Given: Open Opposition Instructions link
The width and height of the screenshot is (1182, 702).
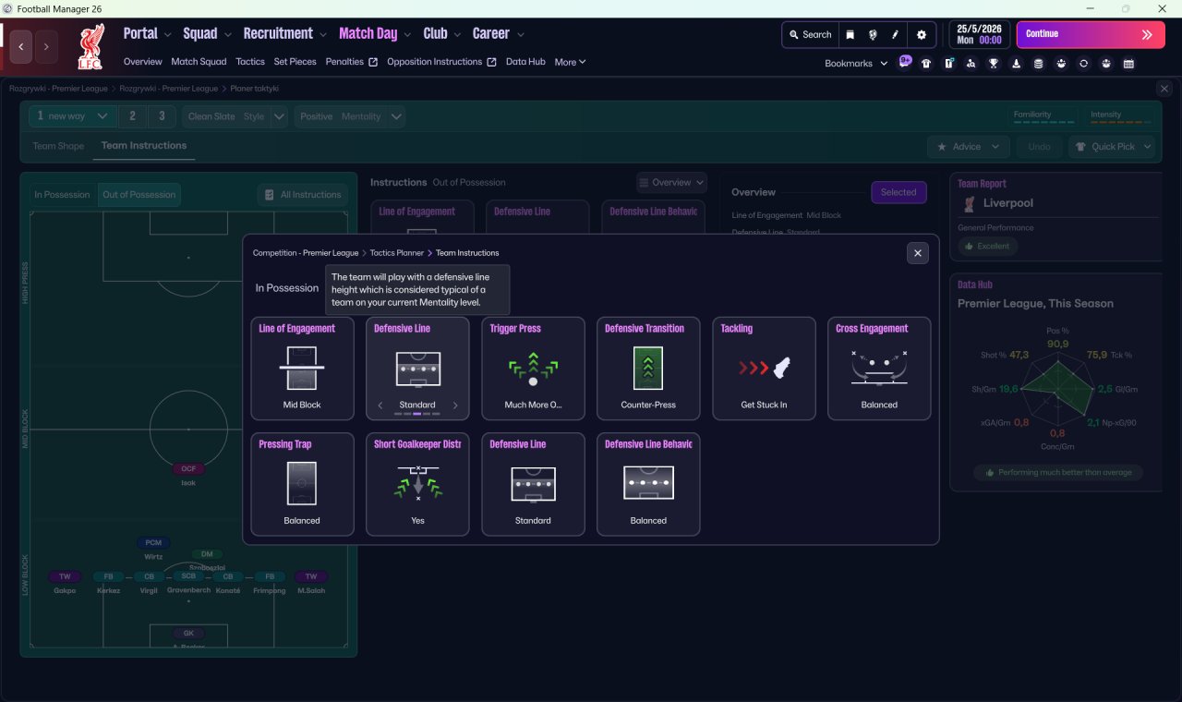Looking at the screenshot, I should pos(441,62).
